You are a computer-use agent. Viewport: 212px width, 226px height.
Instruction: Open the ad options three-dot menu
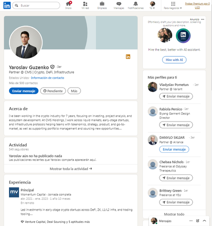203,19
